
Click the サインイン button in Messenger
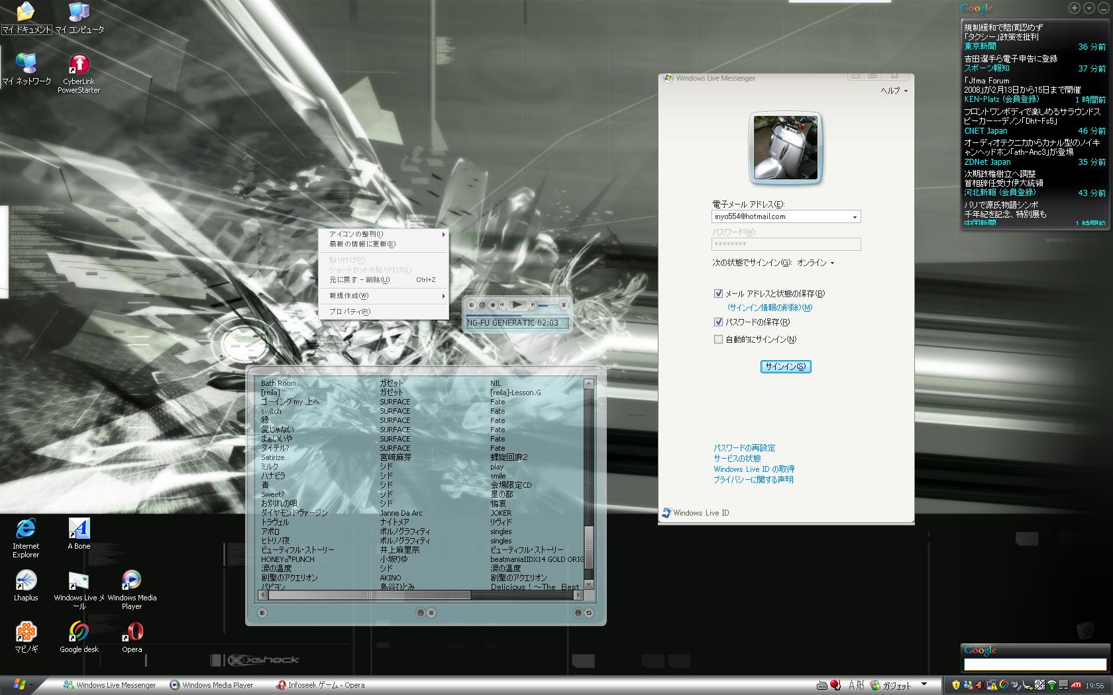point(786,366)
